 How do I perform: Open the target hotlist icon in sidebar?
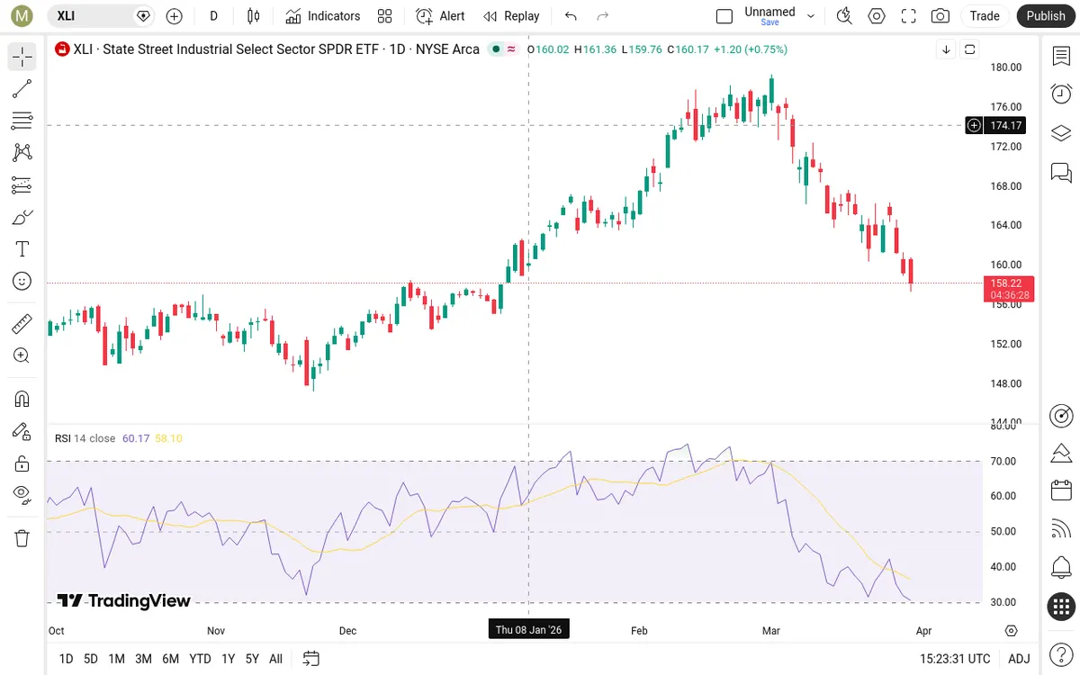pyautogui.click(x=1061, y=416)
